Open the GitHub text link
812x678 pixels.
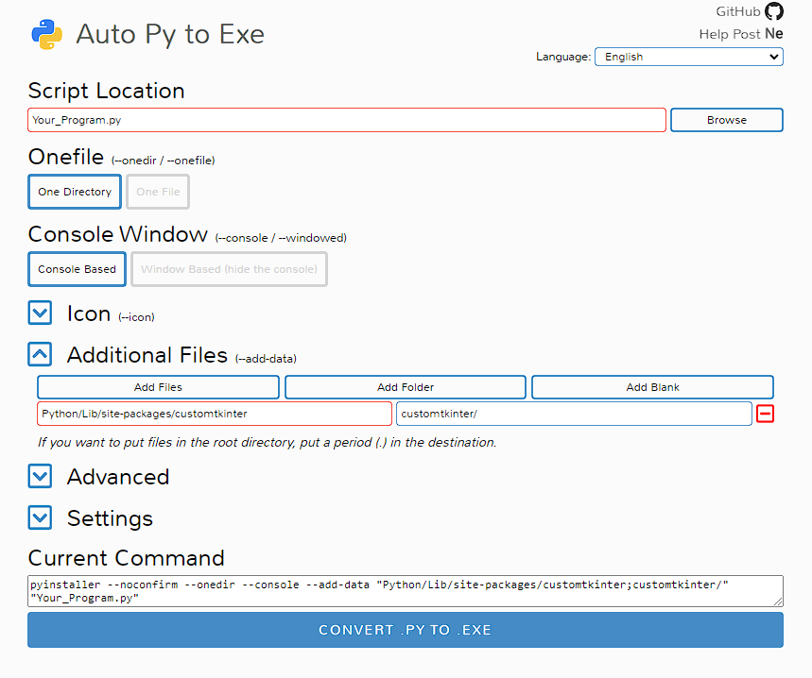click(738, 11)
